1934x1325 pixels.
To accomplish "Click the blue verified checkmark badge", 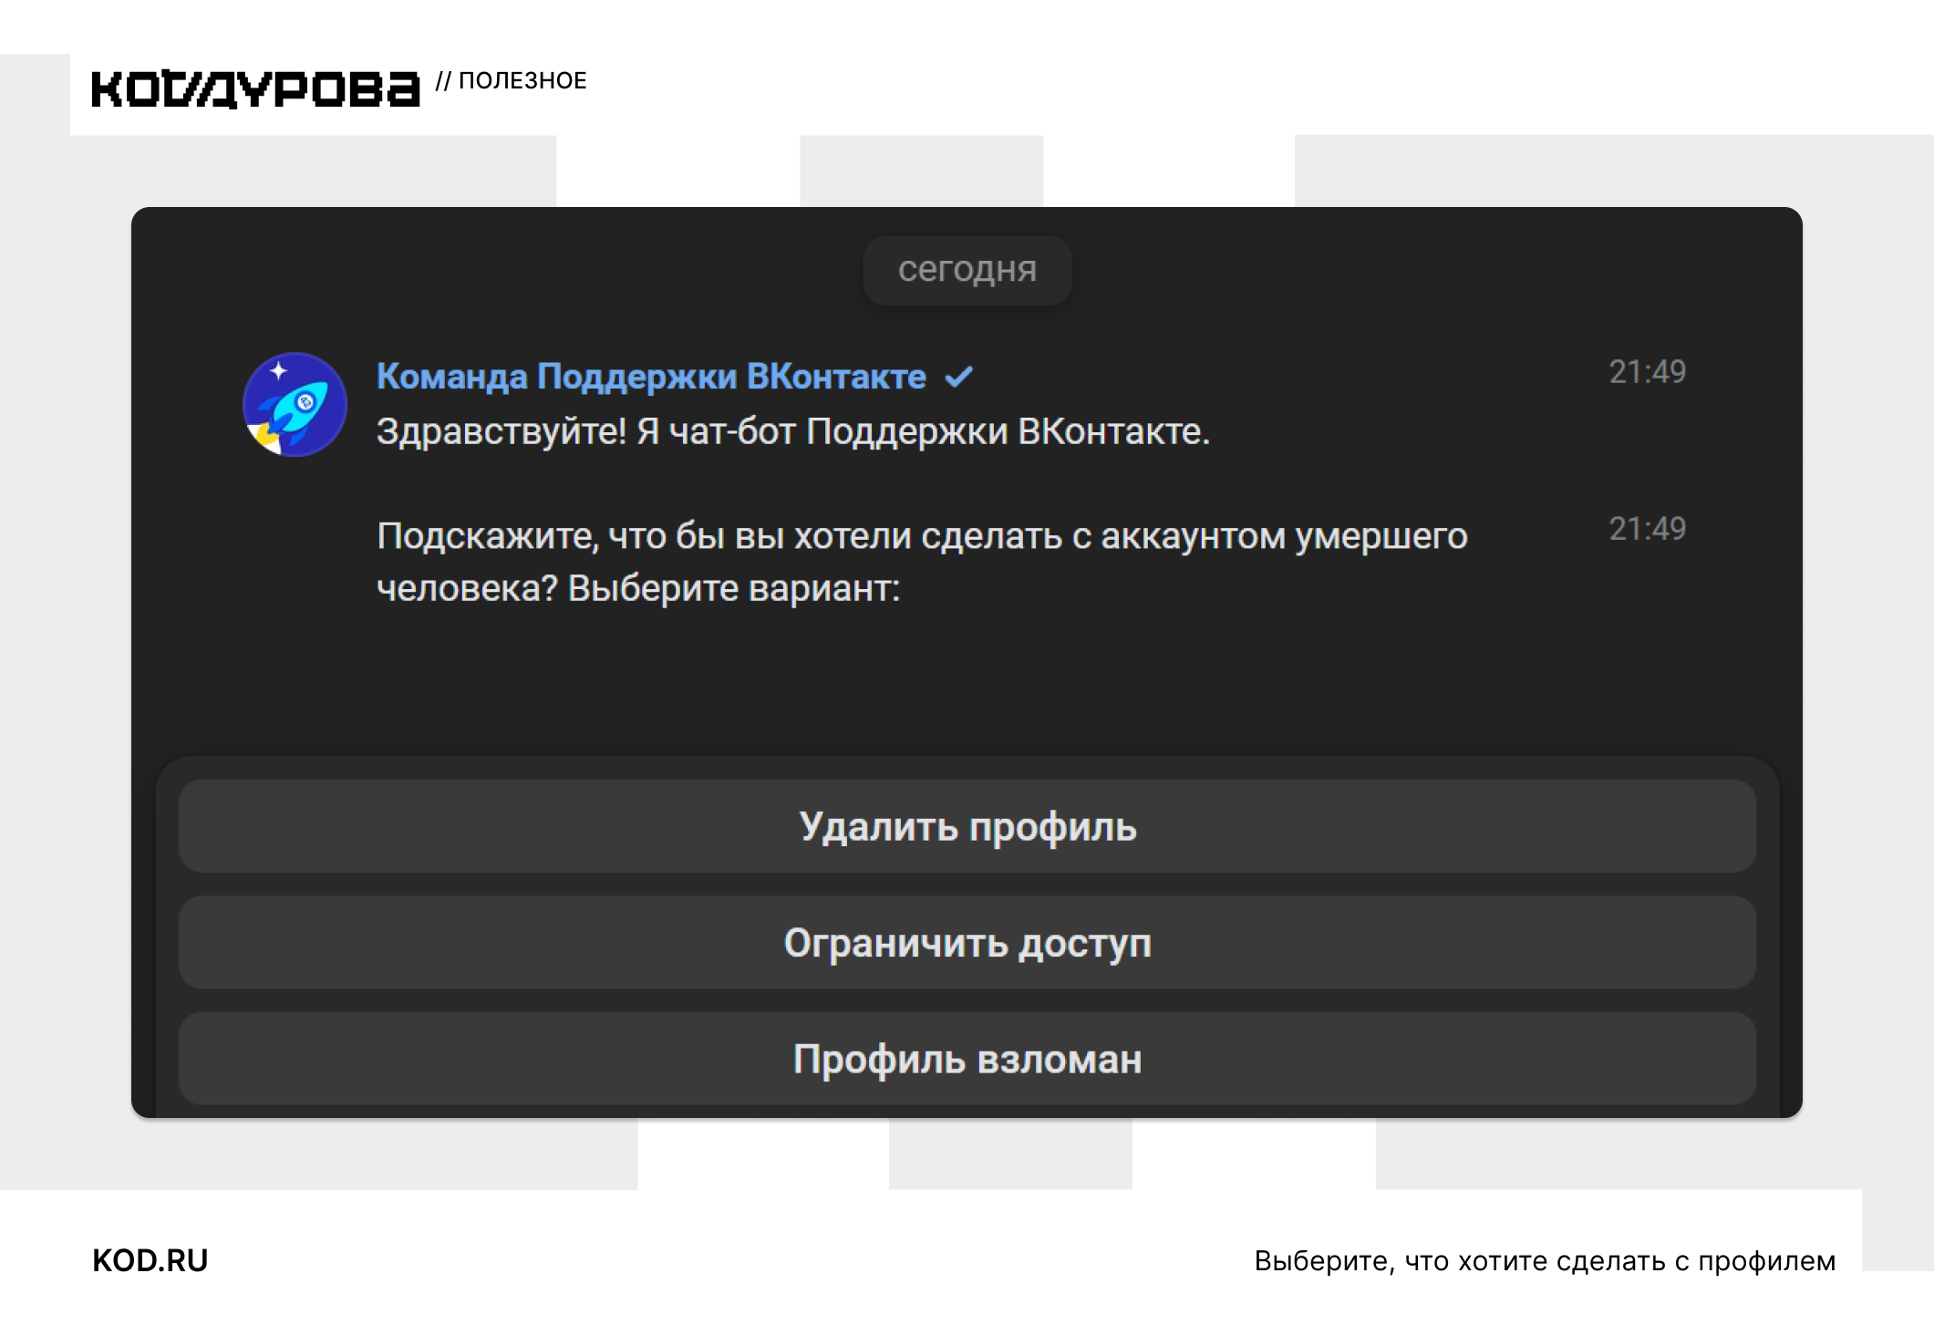I will click(959, 377).
